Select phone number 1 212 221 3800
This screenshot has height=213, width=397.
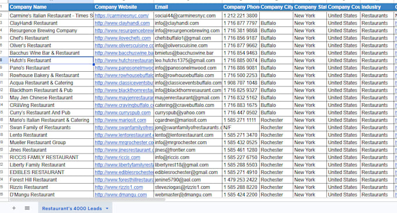tap(241, 16)
